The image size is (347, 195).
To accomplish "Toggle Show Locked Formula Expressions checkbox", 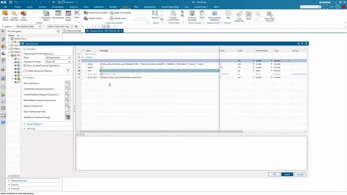I will tap(25, 66).
